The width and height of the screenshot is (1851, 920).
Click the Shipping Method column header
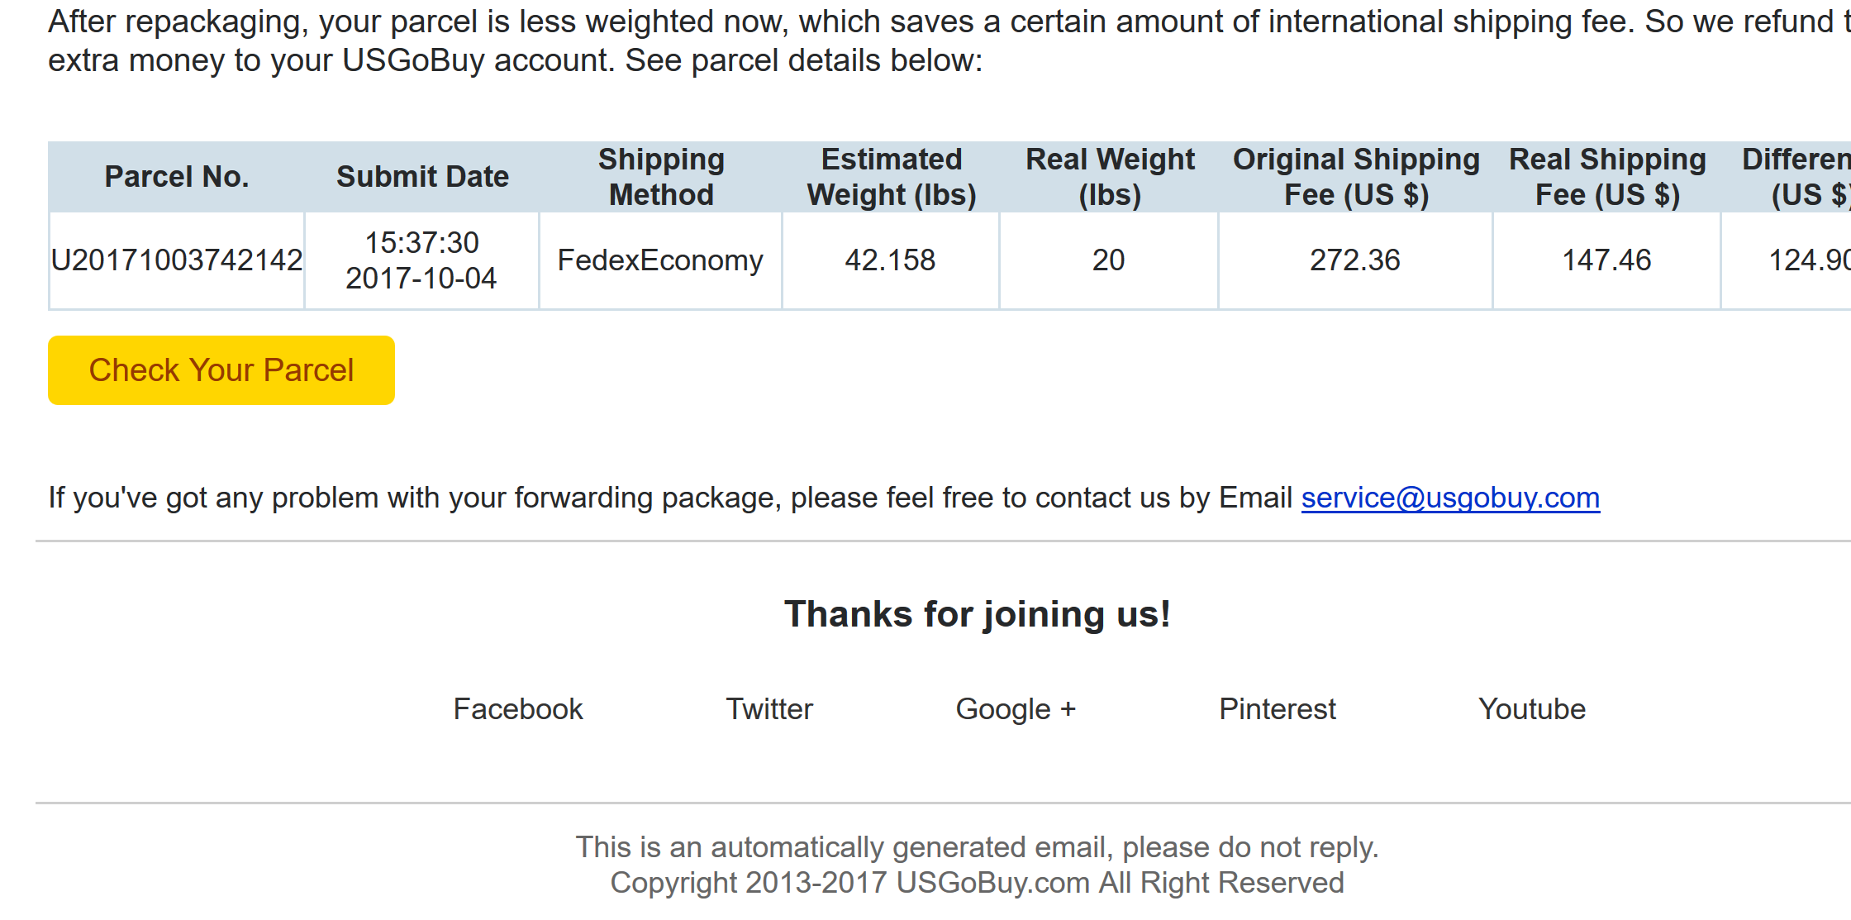661,177
